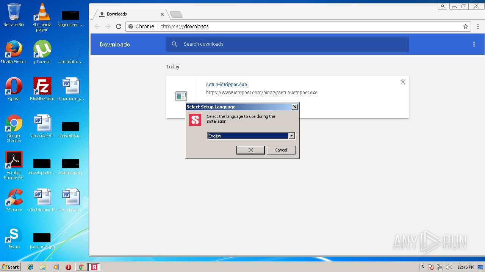Close the Downloads tab
Image resolution: width=485 pixels, height=272 pixels.
[162, 14]
